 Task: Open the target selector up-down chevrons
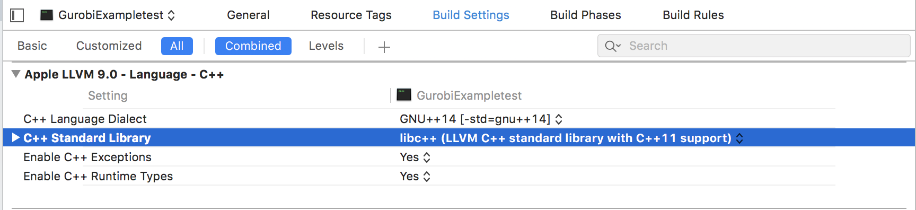[171, 15]
